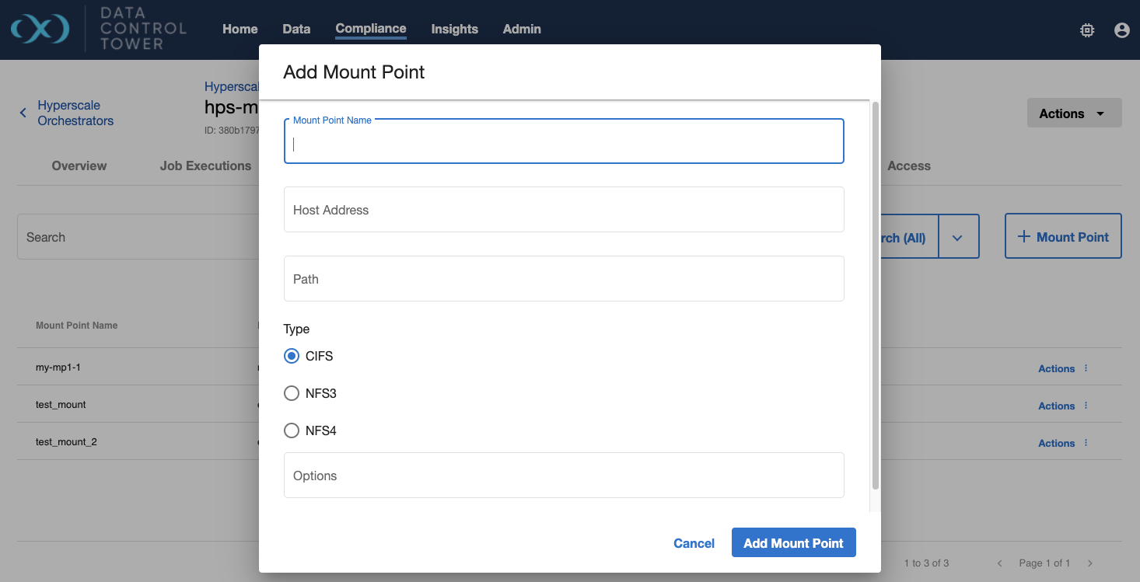Open the engine chip icon in header
This screenshot has height=582, width=1140.
point(1087,30)
